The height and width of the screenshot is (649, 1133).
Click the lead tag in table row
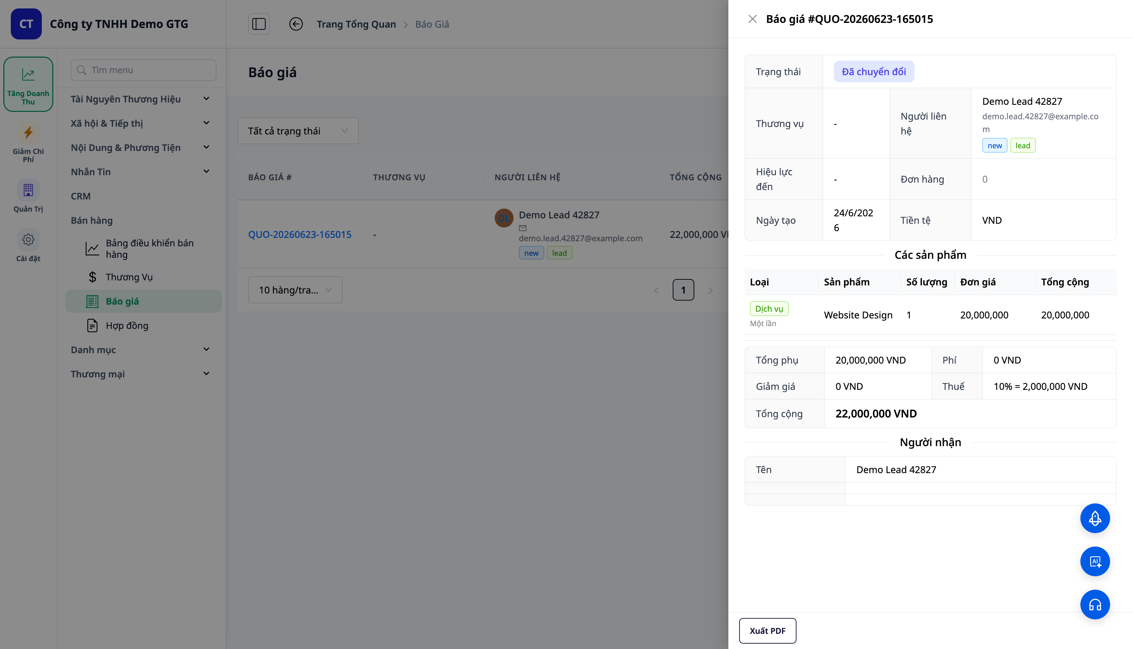point(559,253)
